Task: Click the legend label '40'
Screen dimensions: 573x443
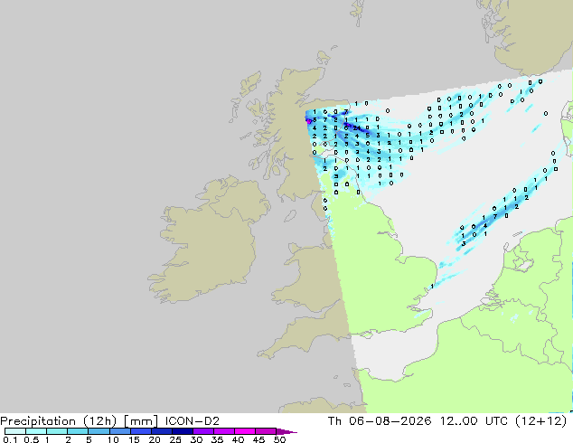Action: point(238,439)
